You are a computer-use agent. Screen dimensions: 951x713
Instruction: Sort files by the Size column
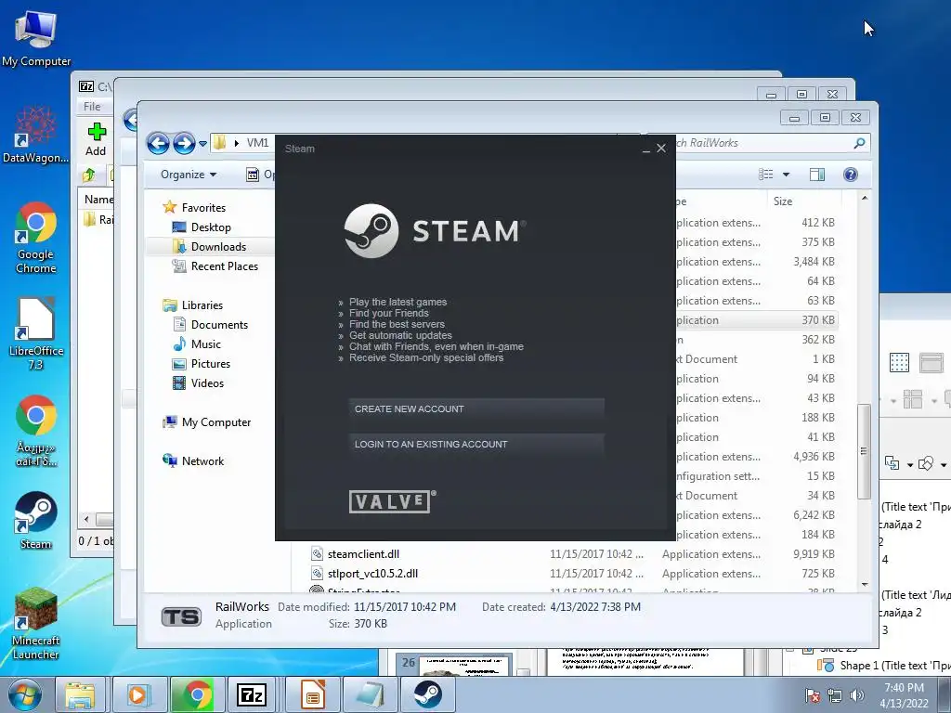click(804, 201)
